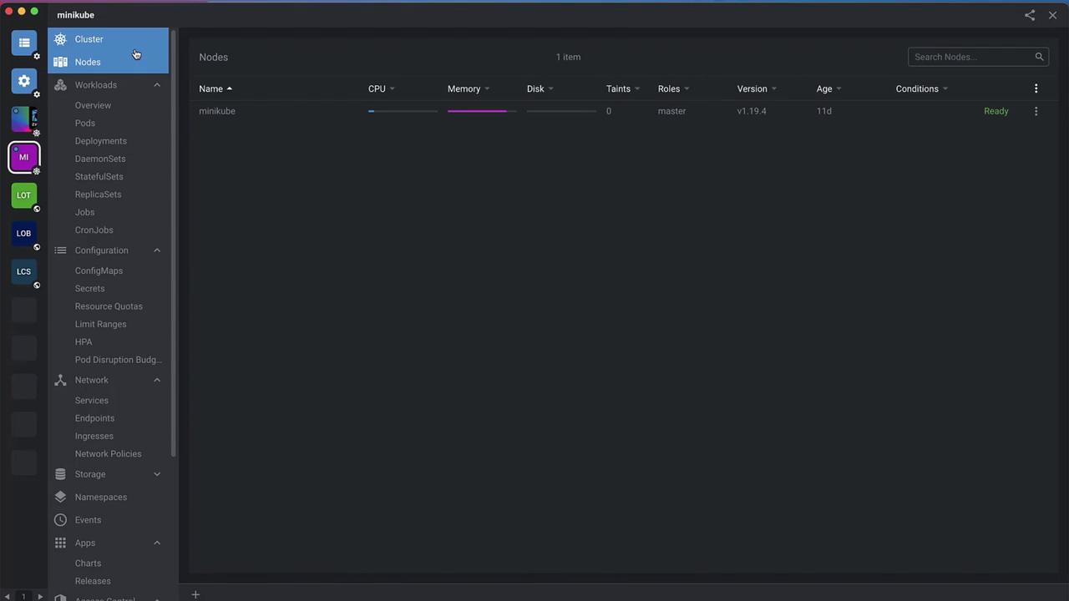Click the Cluster helm-wheel sidebar icon
The image size is (1069, 601).
coord(60,39)
